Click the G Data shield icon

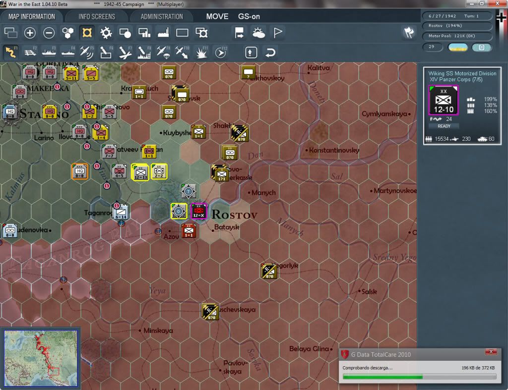coord(345,354)
